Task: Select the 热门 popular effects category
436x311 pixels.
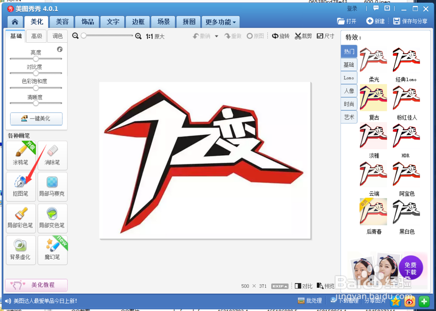Action: coord(349,51)
